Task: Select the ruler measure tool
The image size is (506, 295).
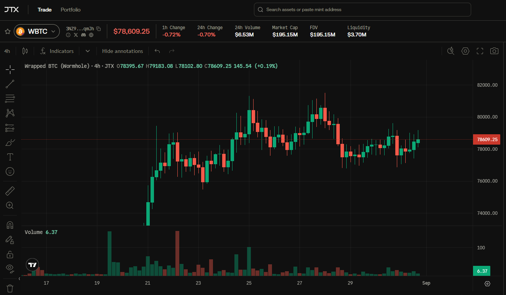Action: (10, 191)
